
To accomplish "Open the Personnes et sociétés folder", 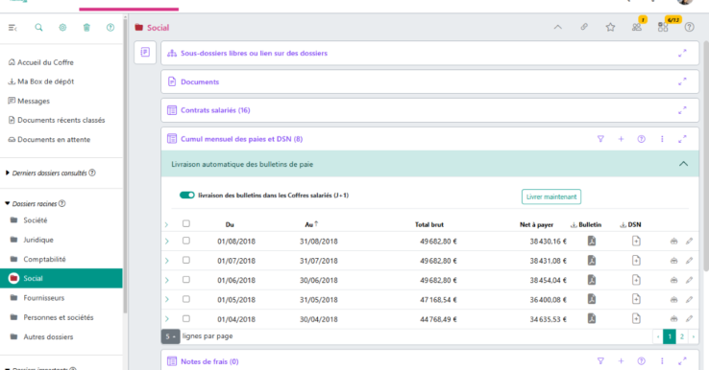I will pos(52,317).
